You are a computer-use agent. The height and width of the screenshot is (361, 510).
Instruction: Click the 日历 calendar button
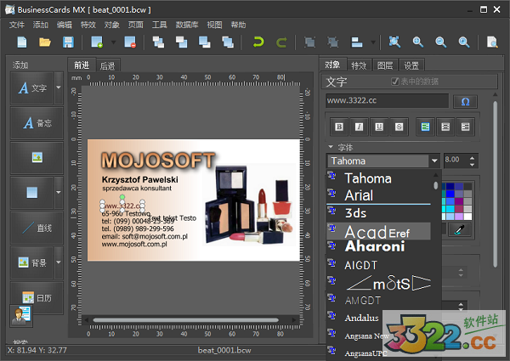click(x=37, y=297)
